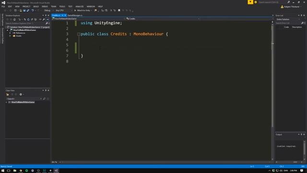Viewport: 307px width, 173px height.
Task: Open the FILE menu
Action: pos(3,6)
